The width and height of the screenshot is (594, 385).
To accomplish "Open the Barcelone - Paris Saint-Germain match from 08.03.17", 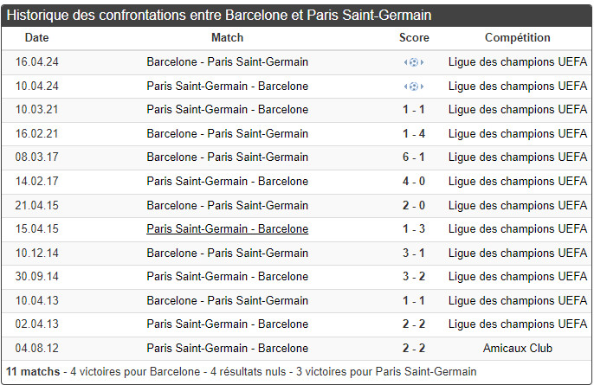I will click(x=228, y=157).
